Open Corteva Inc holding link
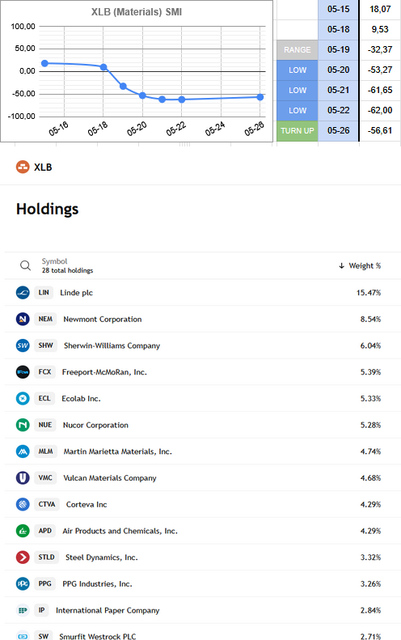Image resolution: width=401 pixels, height=640 pixels. click(87, 505)
